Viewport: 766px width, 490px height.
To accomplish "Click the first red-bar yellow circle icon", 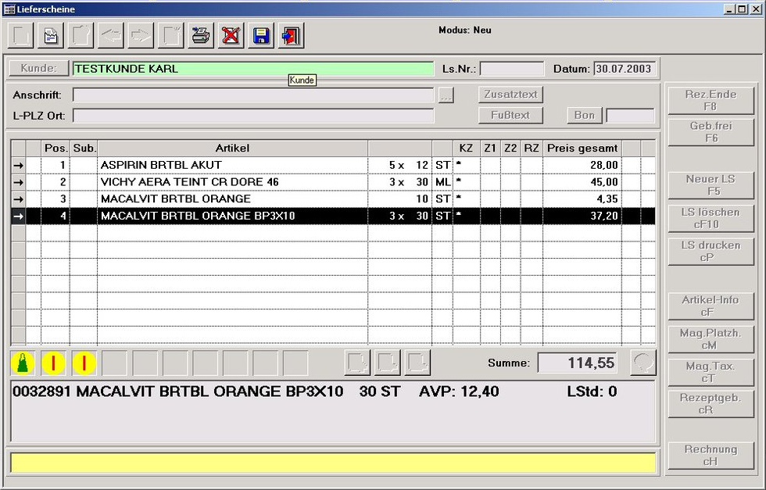I will 53,363.
